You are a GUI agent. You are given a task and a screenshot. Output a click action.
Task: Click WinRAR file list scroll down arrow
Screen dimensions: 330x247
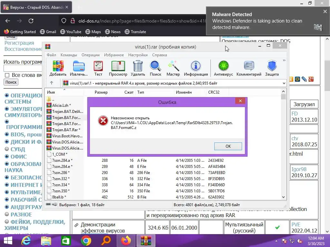pos(283,197)
